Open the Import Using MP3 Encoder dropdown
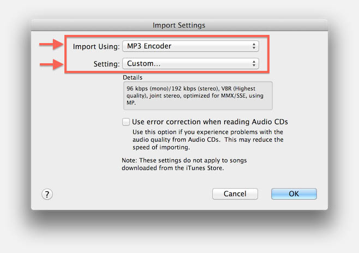359x253 pixels. pyautogui.click(x=190, y=46)
